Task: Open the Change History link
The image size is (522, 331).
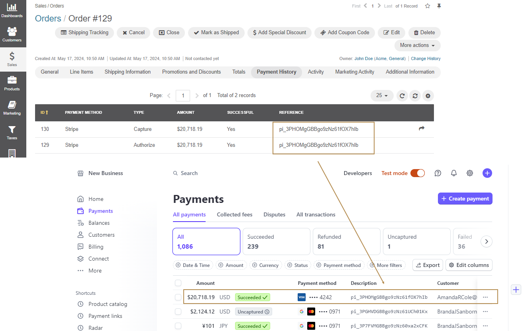Action: (426, 58)
